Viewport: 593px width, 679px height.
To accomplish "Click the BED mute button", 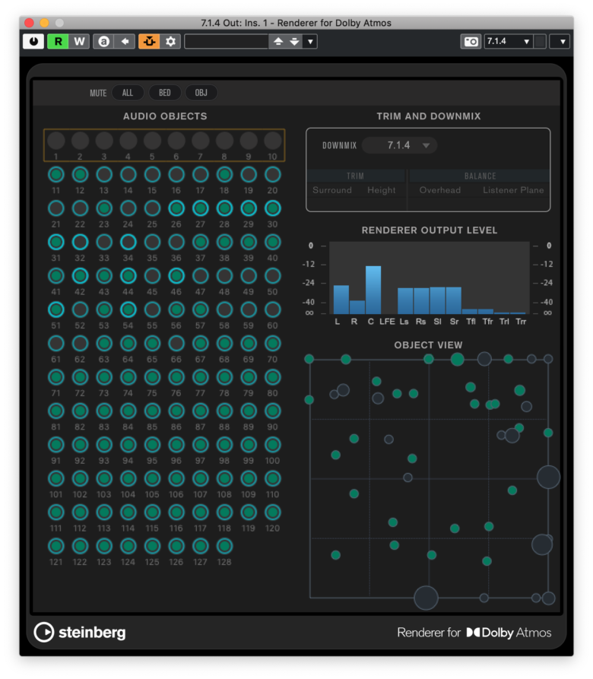I will pyautogui.click(x=164, y=93).
